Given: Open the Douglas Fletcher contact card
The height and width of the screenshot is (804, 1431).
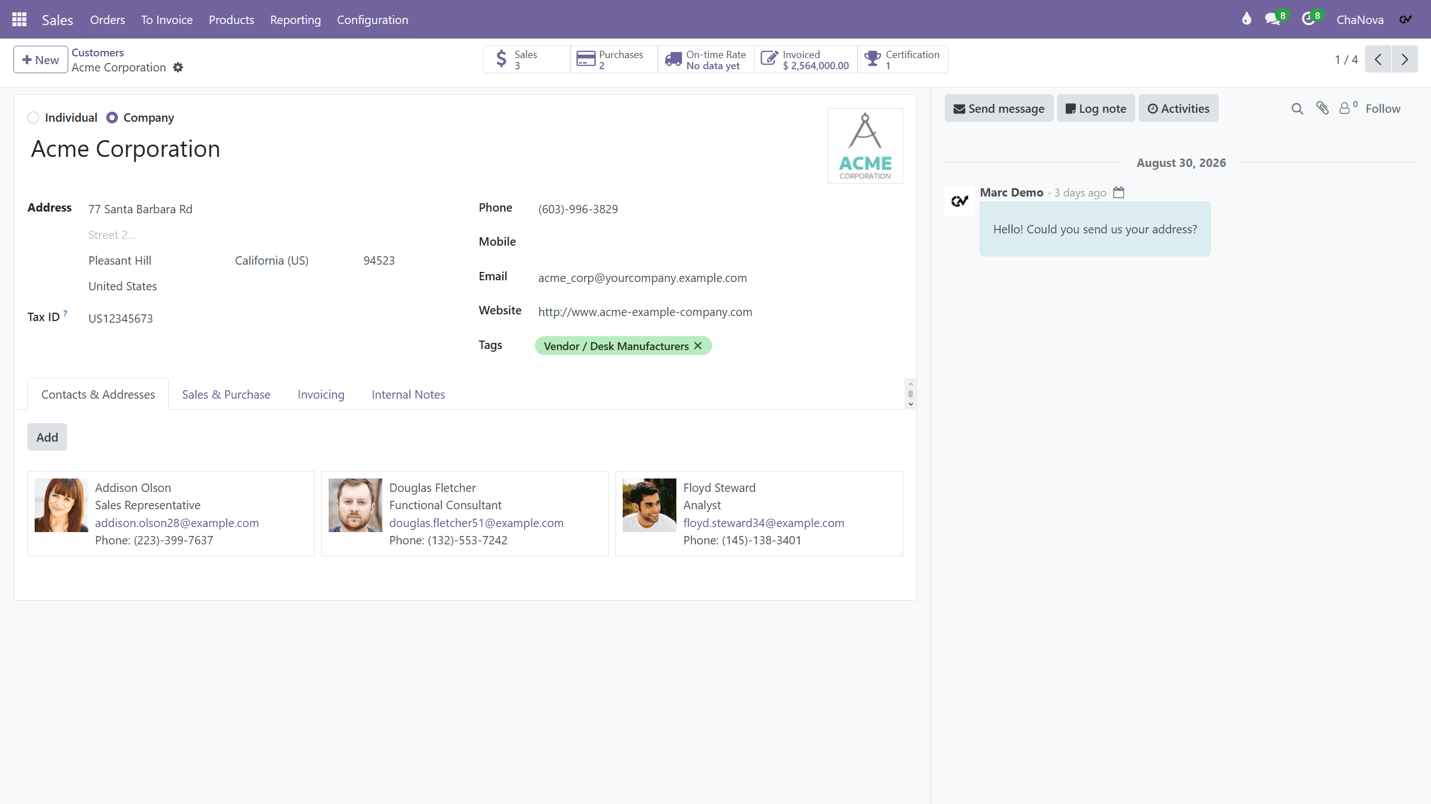Looking at the screenshot, I should coord(465,514).
